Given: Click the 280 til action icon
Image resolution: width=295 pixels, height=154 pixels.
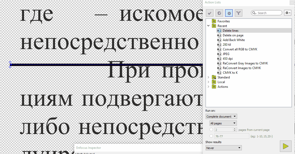Looking at the screenshot, I should click(x=219, y=45).
